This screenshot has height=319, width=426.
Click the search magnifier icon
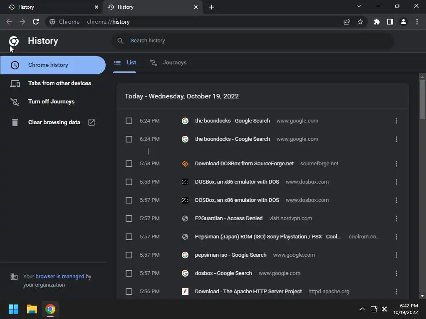coord(120,41)
